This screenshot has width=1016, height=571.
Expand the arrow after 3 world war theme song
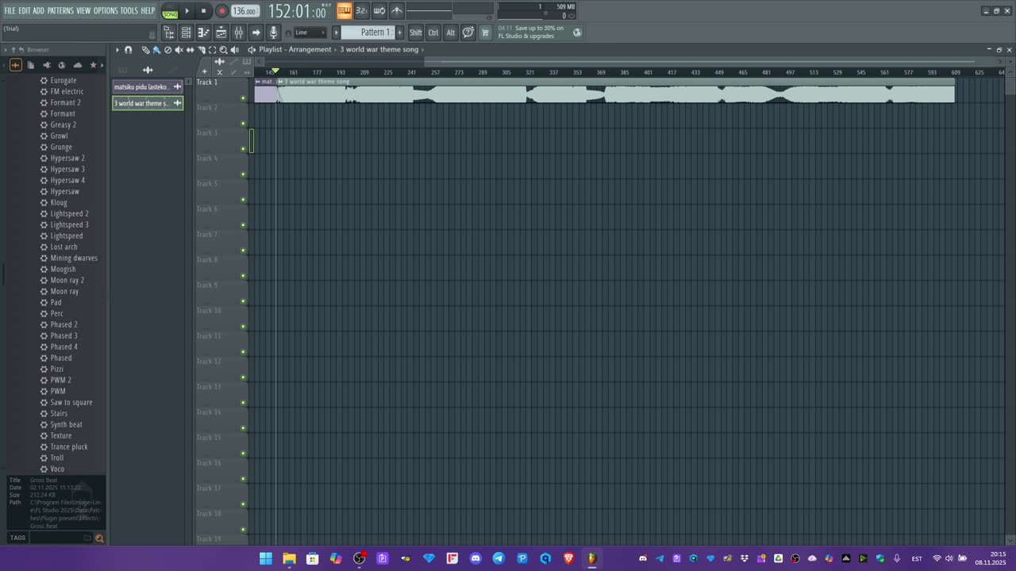tap(422, 50)
